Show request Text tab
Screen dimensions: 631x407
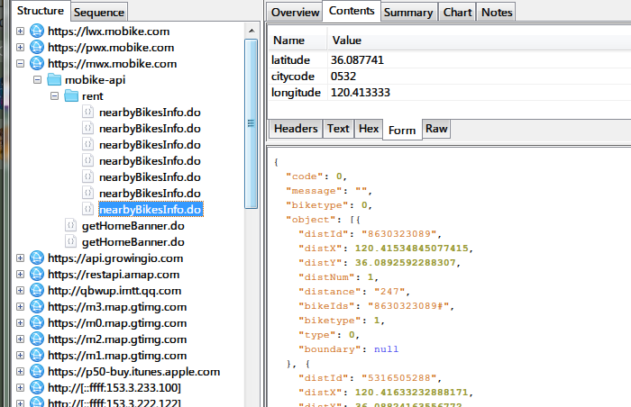pyautogui.click(x=338, y=129)
